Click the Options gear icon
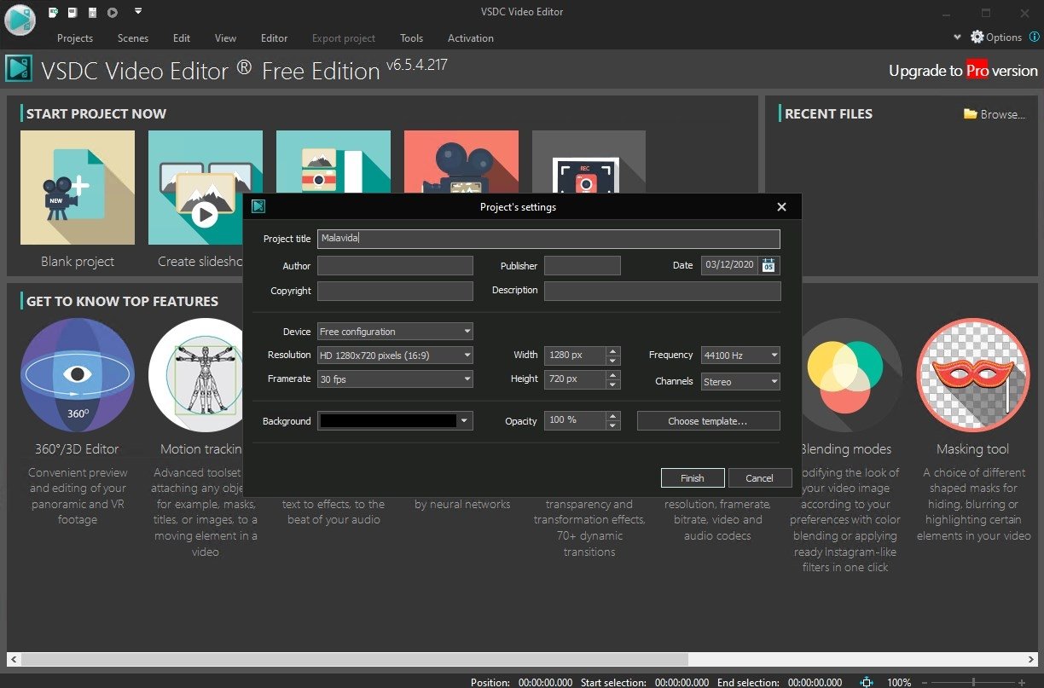Screen dimensions: 1044x688 [977, 37]
